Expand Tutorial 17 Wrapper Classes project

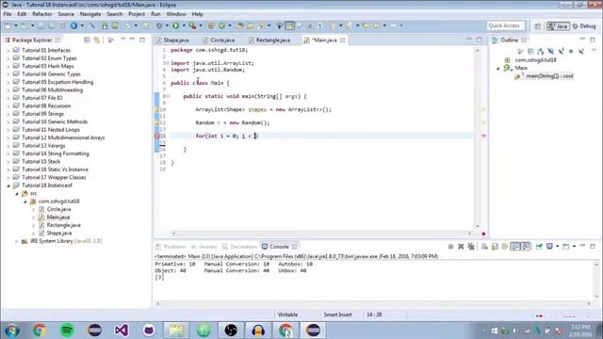tap(8, 178)
